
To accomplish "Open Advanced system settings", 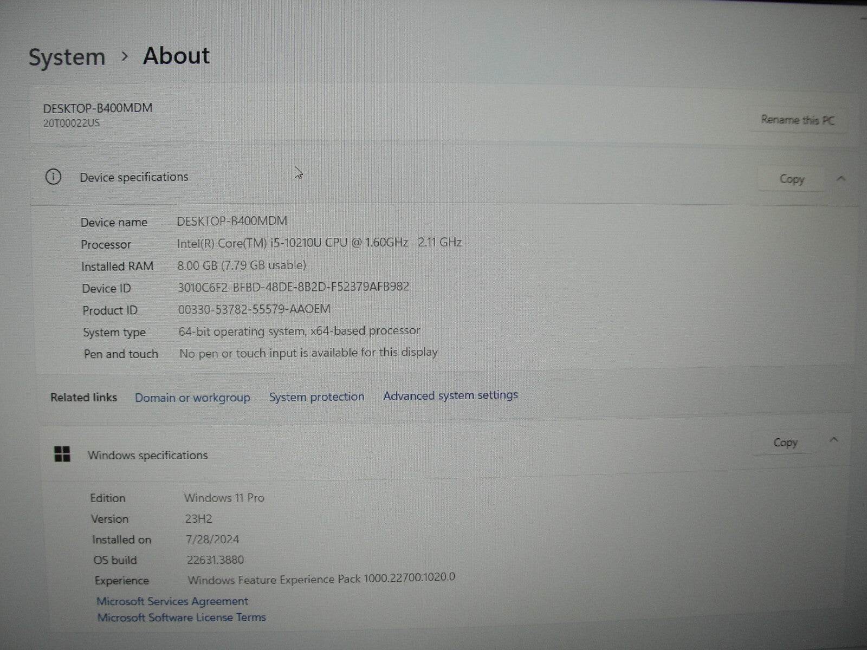I will [450, 395].
